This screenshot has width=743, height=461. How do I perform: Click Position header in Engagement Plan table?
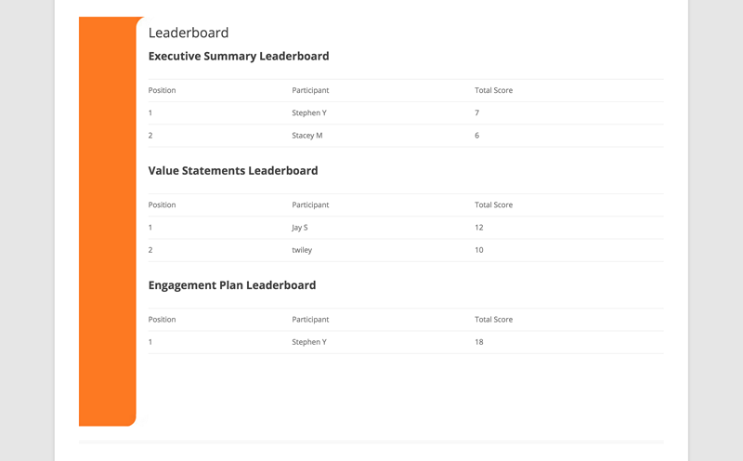(162, 319)
